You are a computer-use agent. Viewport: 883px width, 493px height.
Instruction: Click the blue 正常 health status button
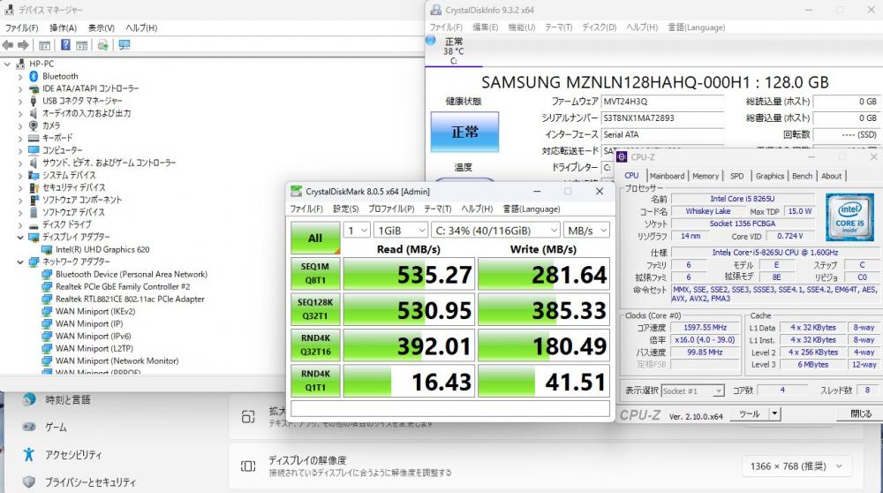pyautogui.click(x=464, y=132)
